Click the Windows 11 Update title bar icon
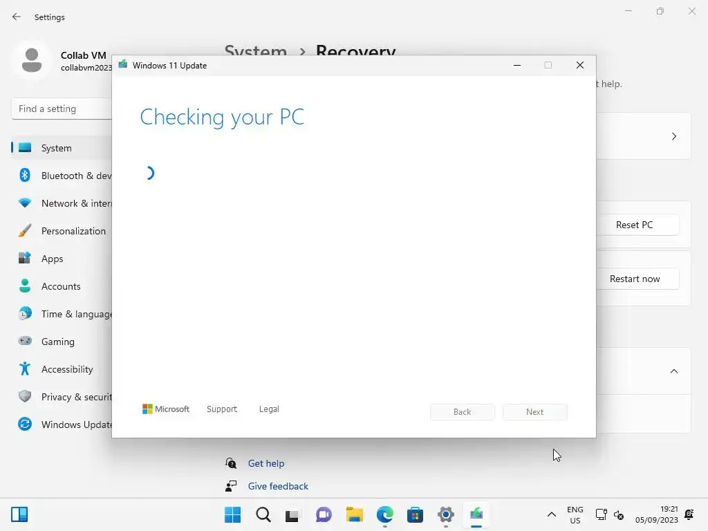 point(123,65)
